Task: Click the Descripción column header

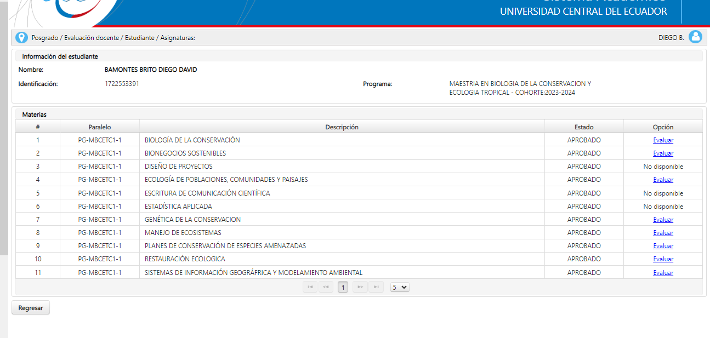Action: point(342,127)
